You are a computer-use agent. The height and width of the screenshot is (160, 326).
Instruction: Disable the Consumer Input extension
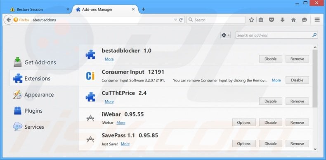(x=297, y=80)
